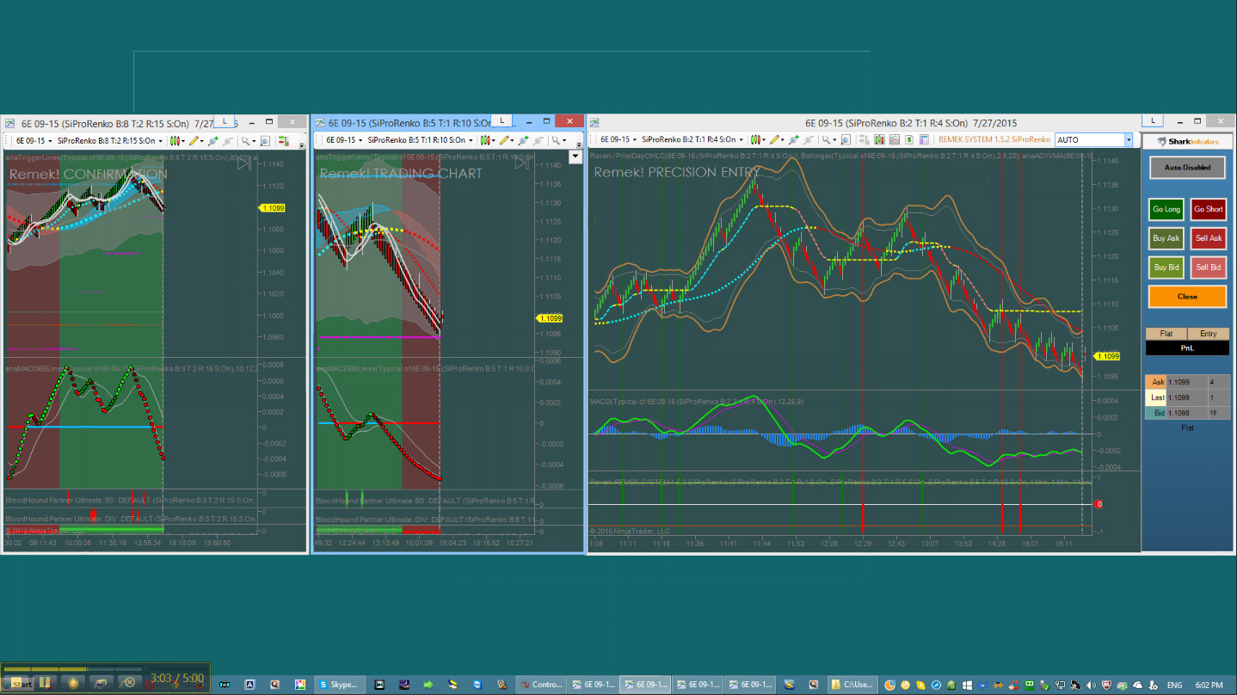This screenshot has width=1237, height=695.
Task: Click the Buy Ask button
Action: (1166, 238)
